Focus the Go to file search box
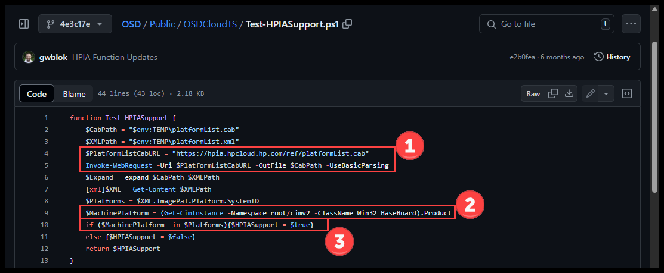 (x=547, y=24)
